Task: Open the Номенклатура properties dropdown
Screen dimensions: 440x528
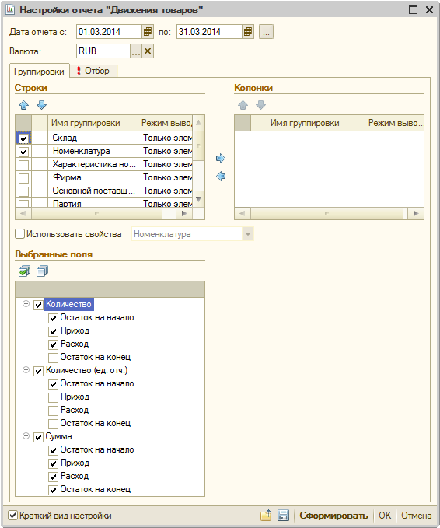Action: pos(248,234)
